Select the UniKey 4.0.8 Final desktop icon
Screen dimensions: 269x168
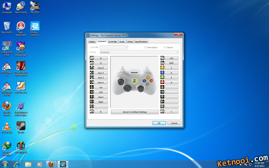coord(7,49)
